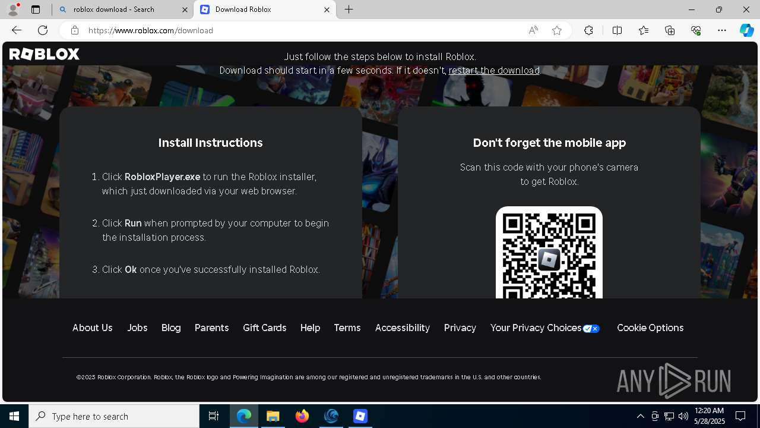This screenshot has height=428, width=760.
Task: Open a new browser tab
Action: pos(349,10)
